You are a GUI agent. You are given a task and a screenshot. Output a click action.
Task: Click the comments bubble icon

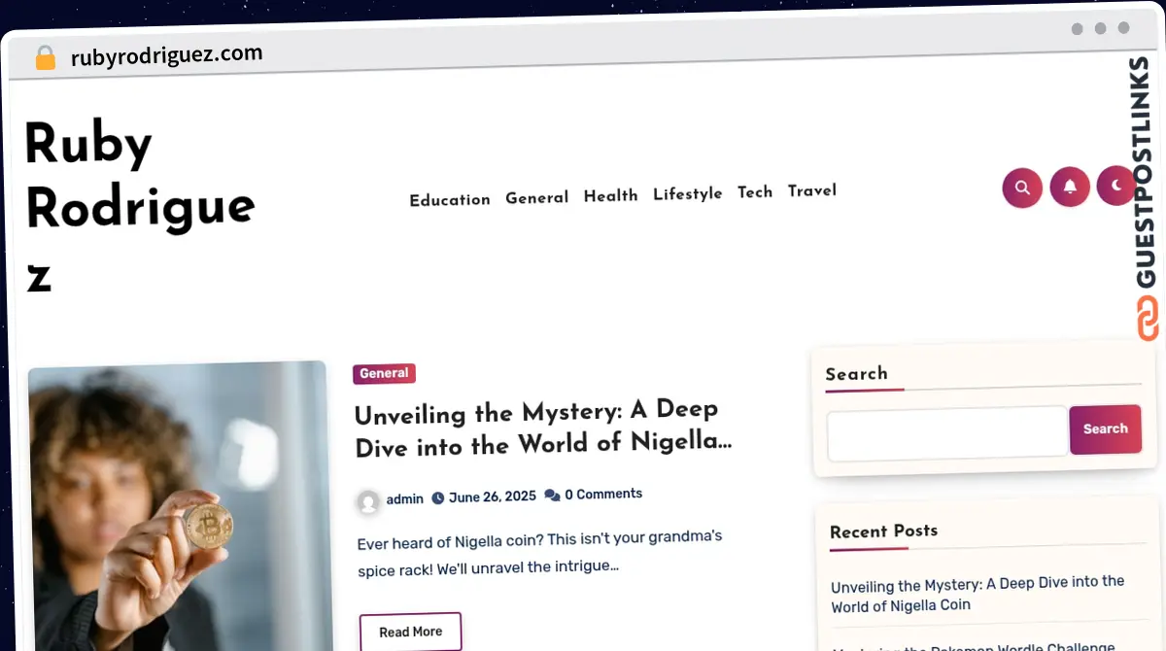tap(552, 494)
